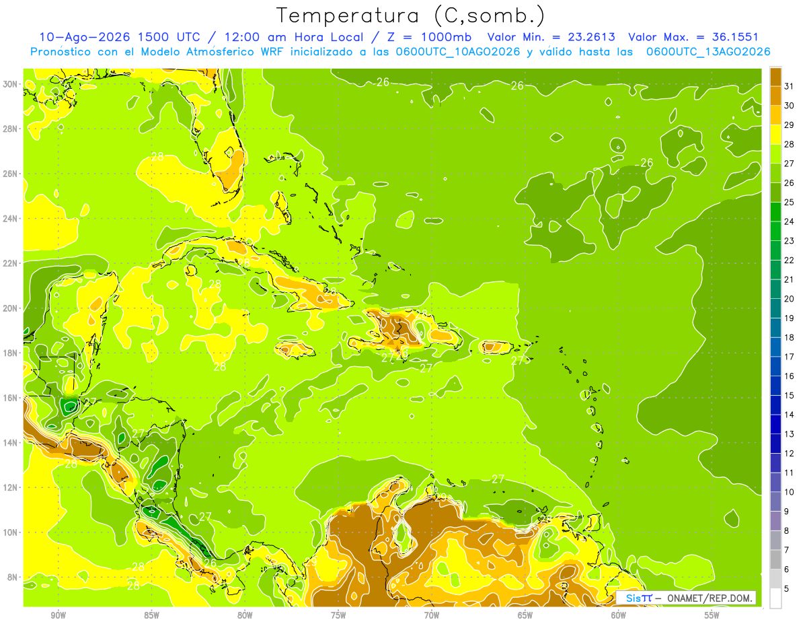This screenshot has height=624, width=807.
Task: Click longitude axis label "75W"
Action: tap(338, 615)
